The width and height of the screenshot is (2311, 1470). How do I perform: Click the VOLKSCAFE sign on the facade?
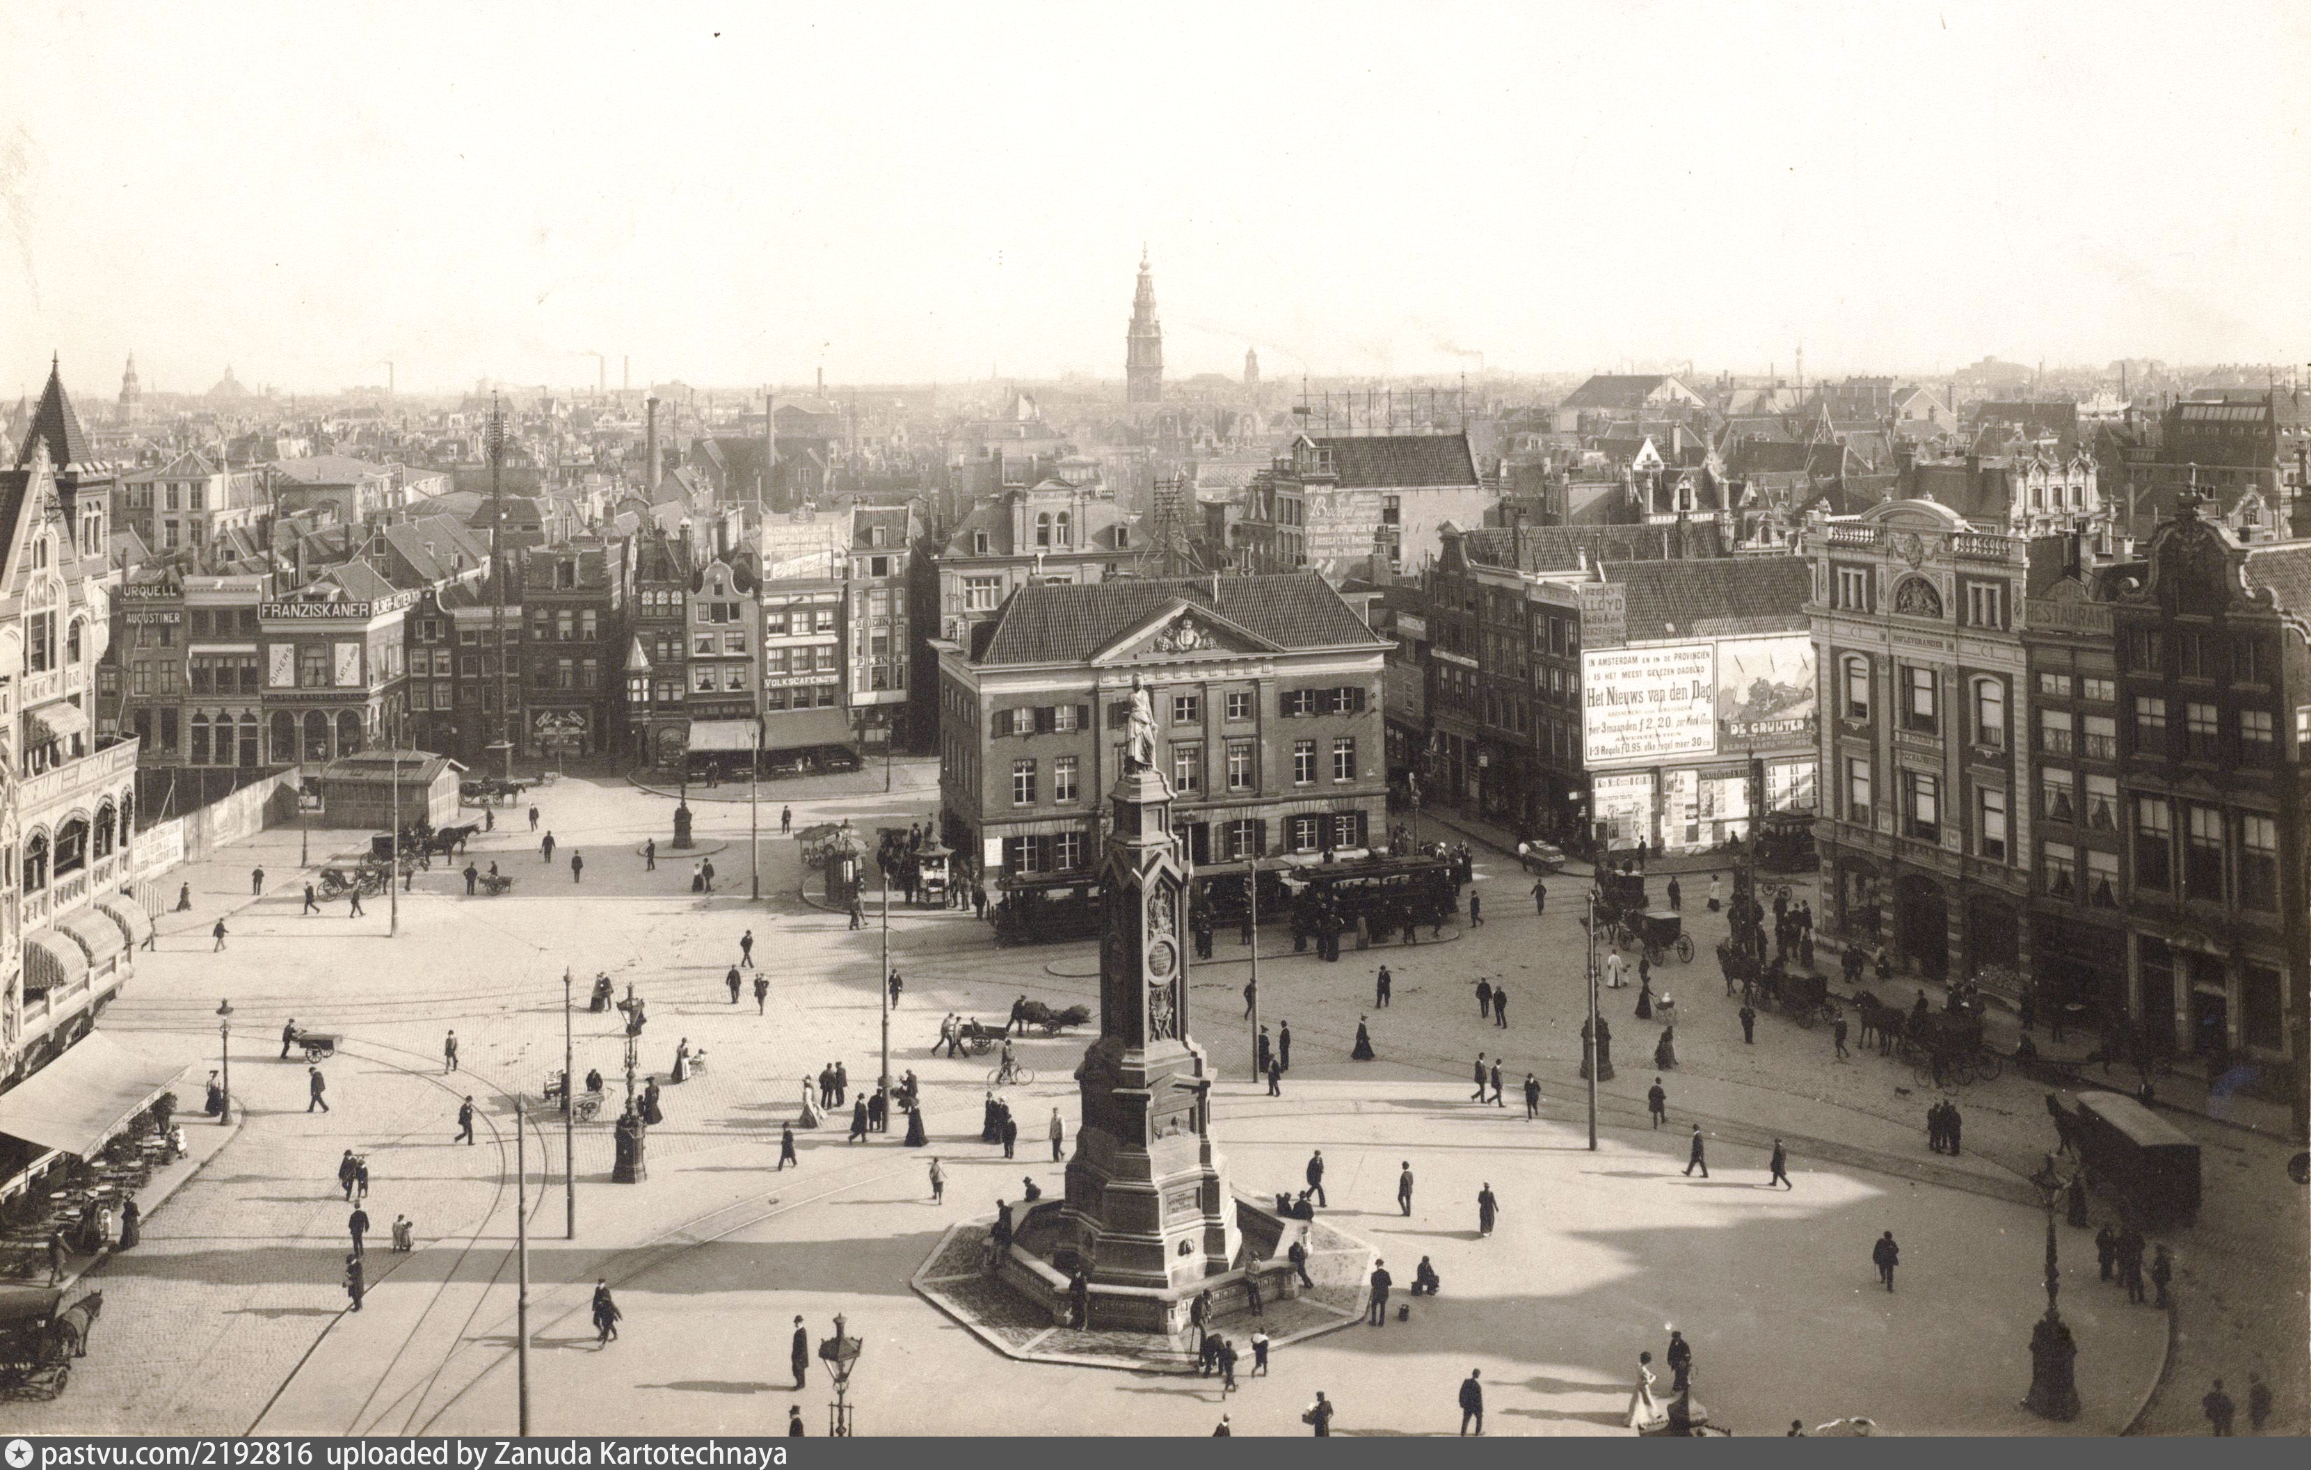[x=801, y=680]
